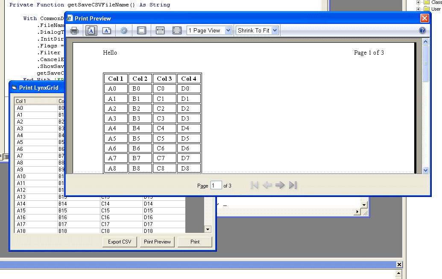Expand the User tree node
Screen dimensions: 442x279
(x=419, y=9)
